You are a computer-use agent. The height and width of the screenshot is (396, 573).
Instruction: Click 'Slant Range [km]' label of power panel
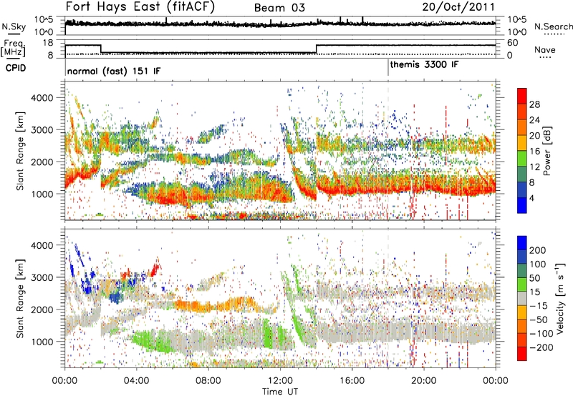click(20, 151)
